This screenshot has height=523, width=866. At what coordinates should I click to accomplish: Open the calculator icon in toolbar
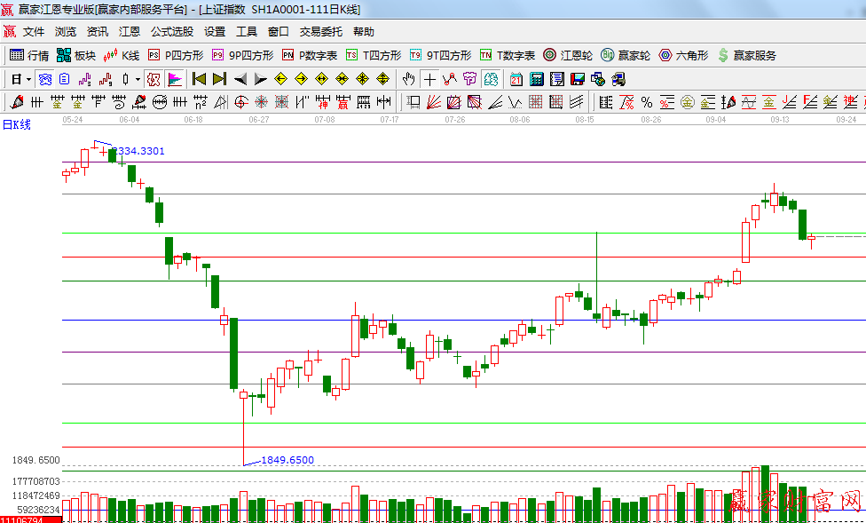[x=536, y=79]
